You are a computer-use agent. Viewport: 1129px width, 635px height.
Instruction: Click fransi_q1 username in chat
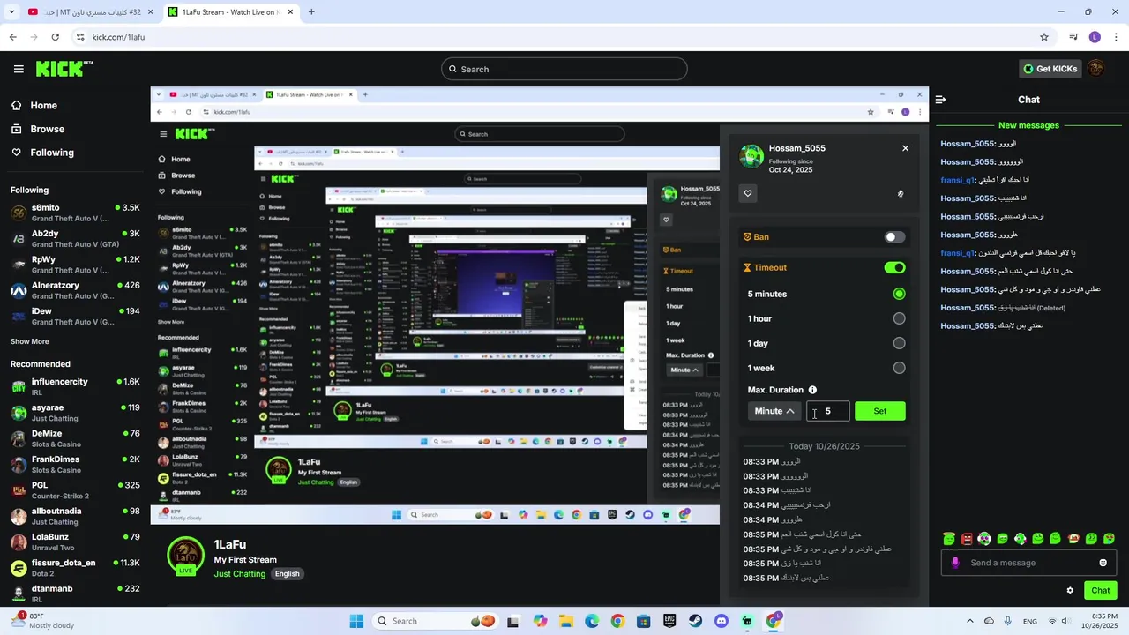point(957,180)
